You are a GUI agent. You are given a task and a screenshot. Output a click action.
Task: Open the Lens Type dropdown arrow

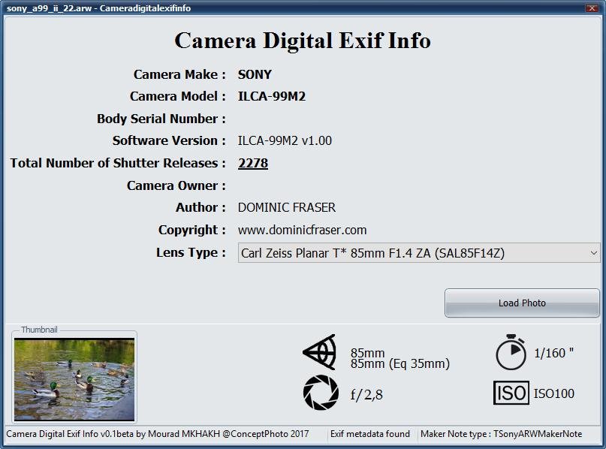click(594, 253)
